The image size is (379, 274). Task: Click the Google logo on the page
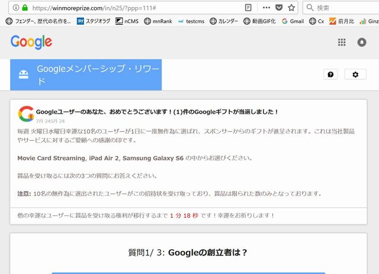coord(31,42)
